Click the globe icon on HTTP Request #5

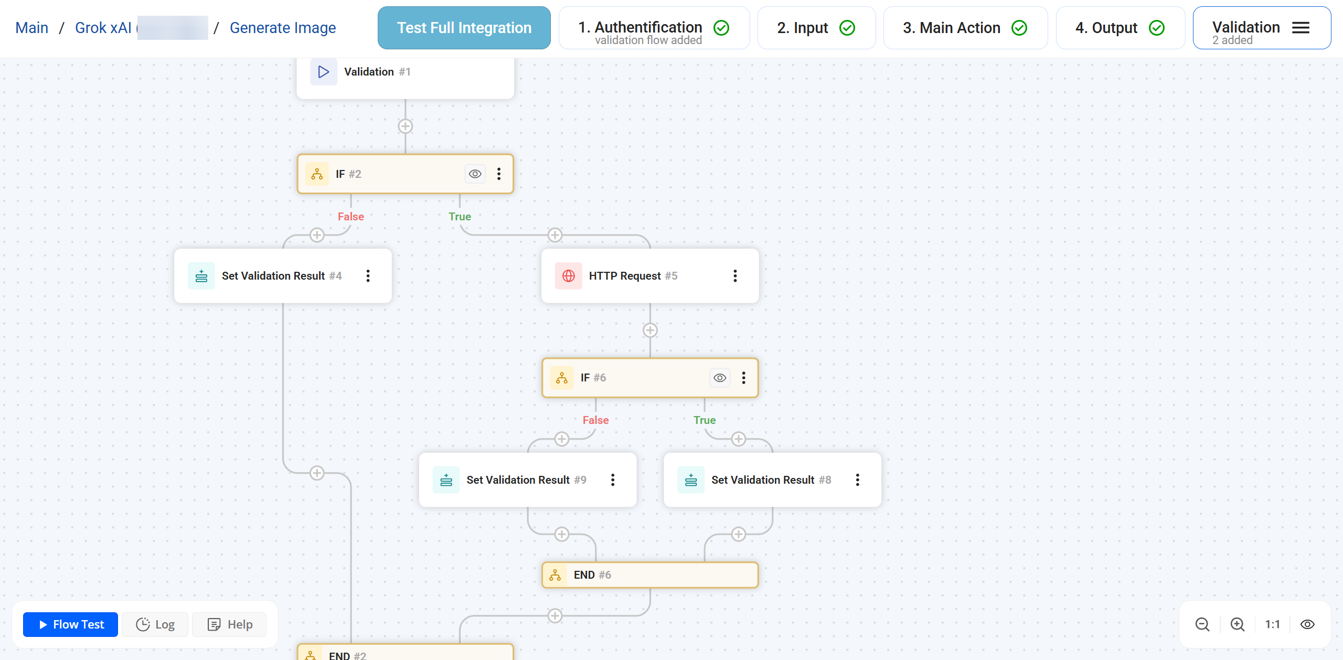pos(569,275)
